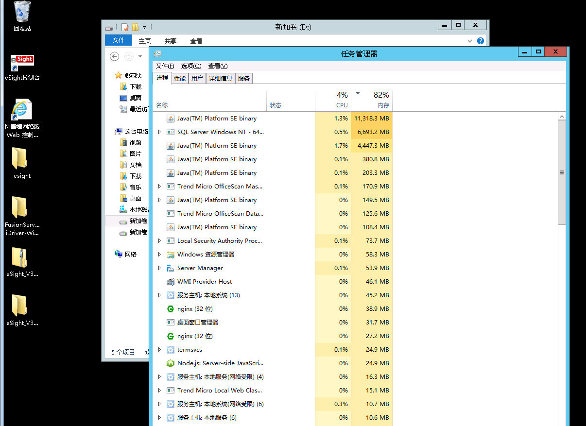Select the FusionServer iDriver folder on desktop
Viewport: 586px width, 426px height.
(x=22, y=216)
